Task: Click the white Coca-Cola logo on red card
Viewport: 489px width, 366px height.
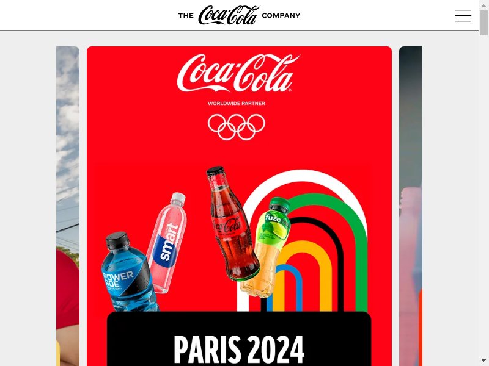Action: tap(238, 73)
